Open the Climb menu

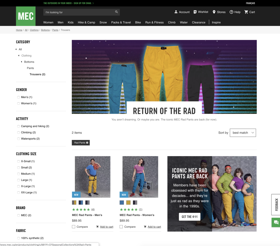pos(172,22)
